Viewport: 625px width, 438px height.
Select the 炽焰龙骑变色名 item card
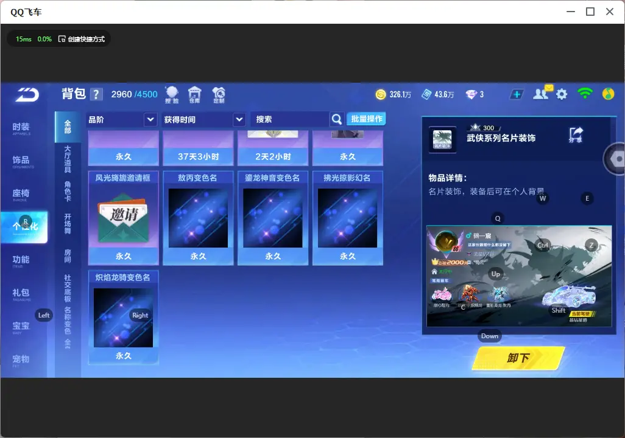pyautogui.click(x=124, y=318)
